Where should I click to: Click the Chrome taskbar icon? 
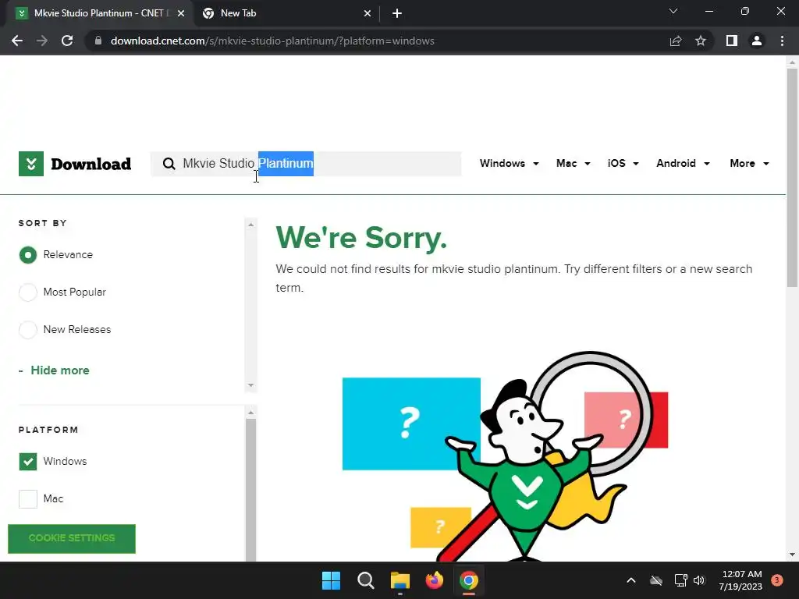[469, 580]
